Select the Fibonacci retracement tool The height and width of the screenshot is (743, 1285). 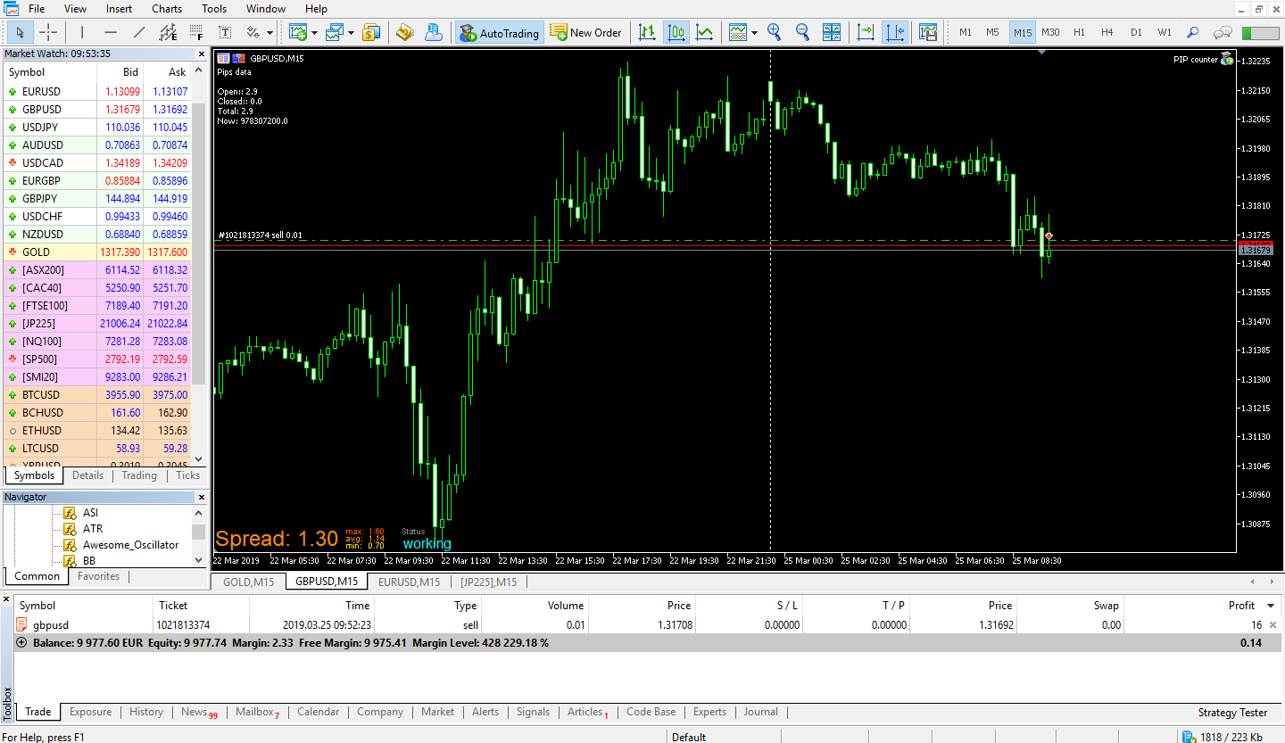(196, 33)
